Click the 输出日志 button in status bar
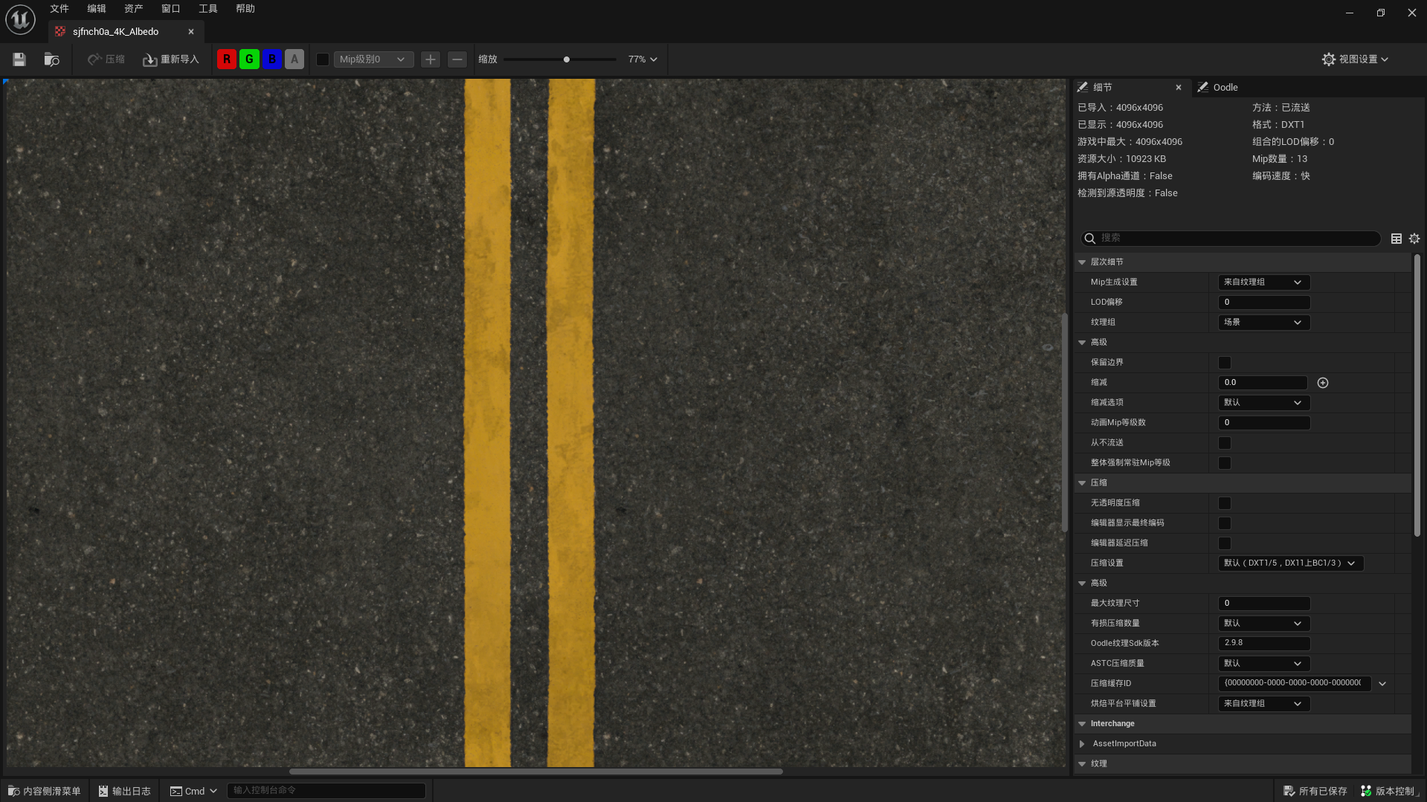Viewport: 1427px width, 802px height. [x=125, y=791]
